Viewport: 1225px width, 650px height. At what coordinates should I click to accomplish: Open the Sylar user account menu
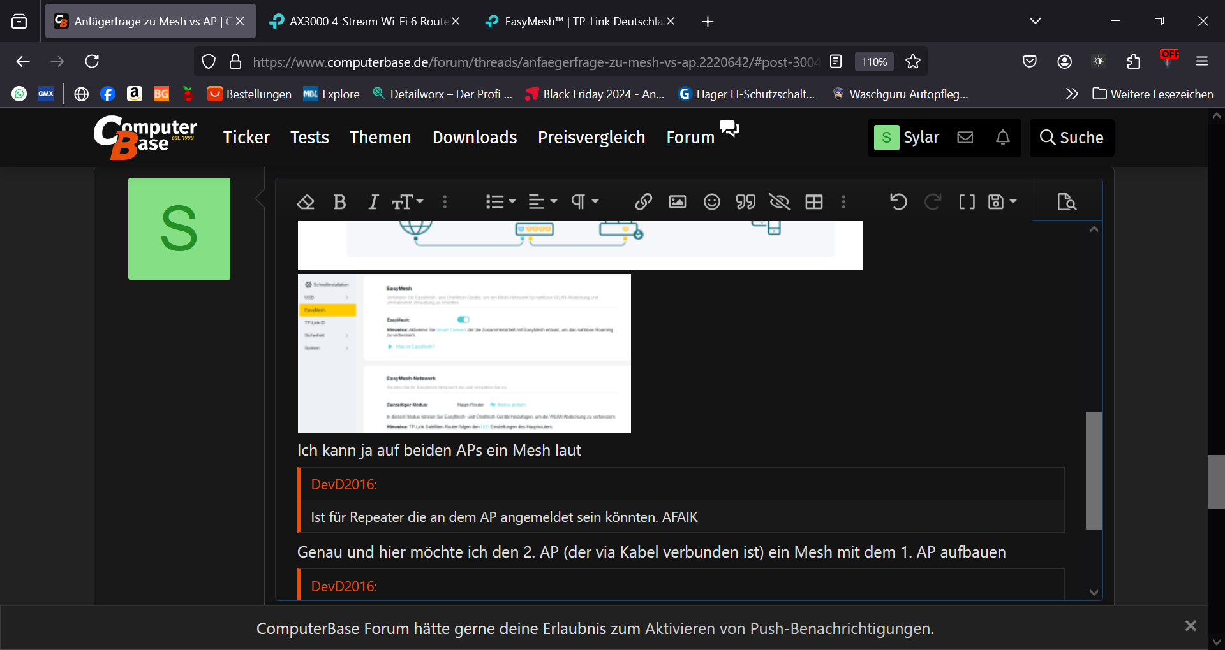[907, 137]
